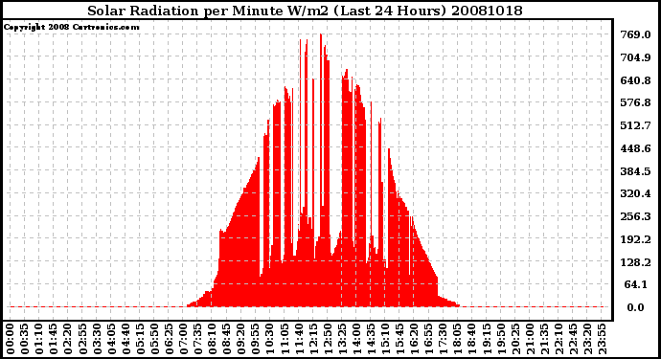Click the x-axis time label 05:15
Screen dimensions: 661x359
140,339
